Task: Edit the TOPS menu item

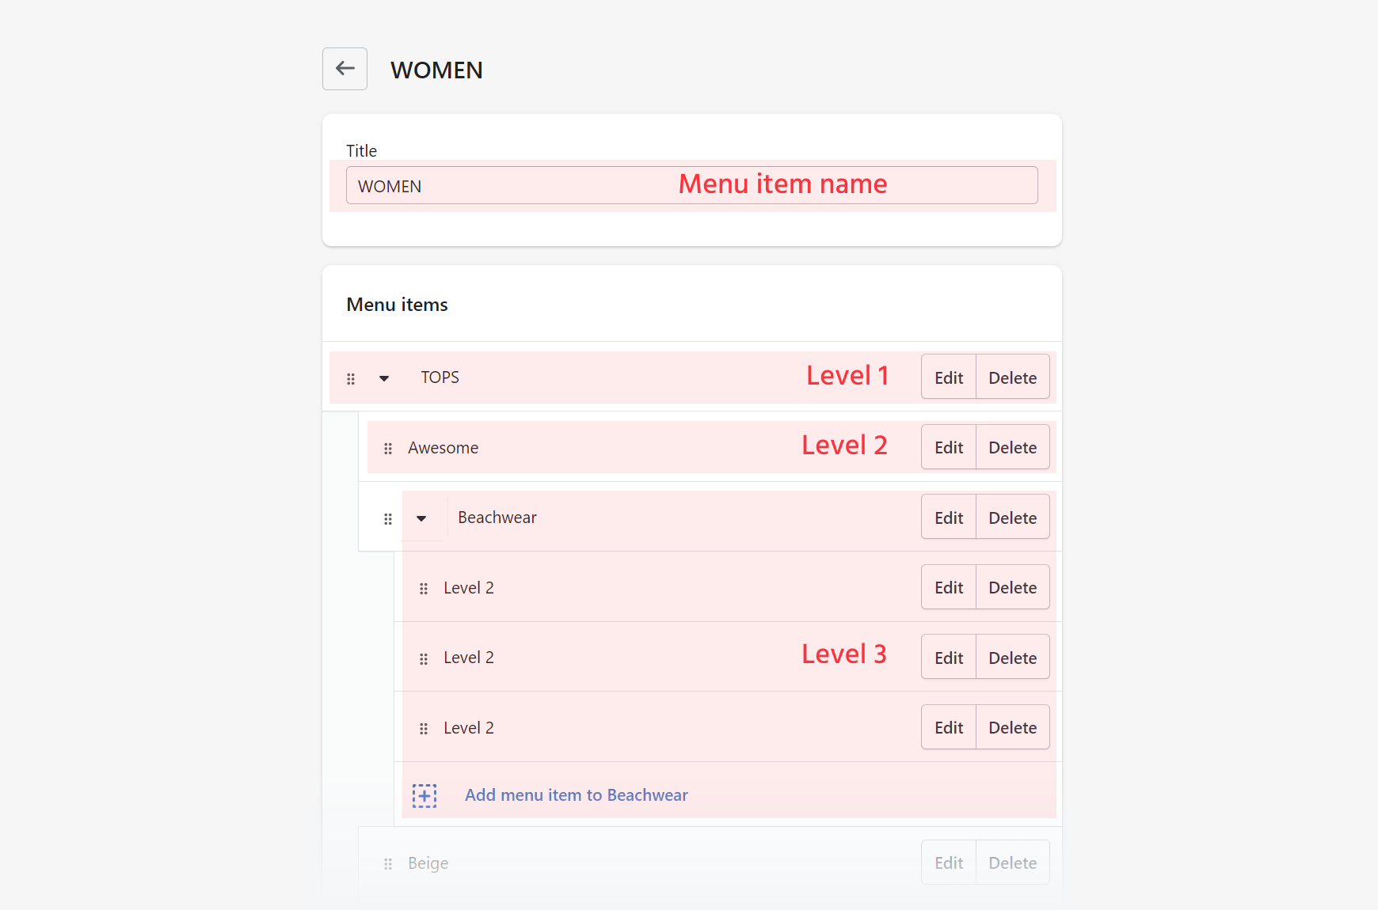Action: coord(948,377)
